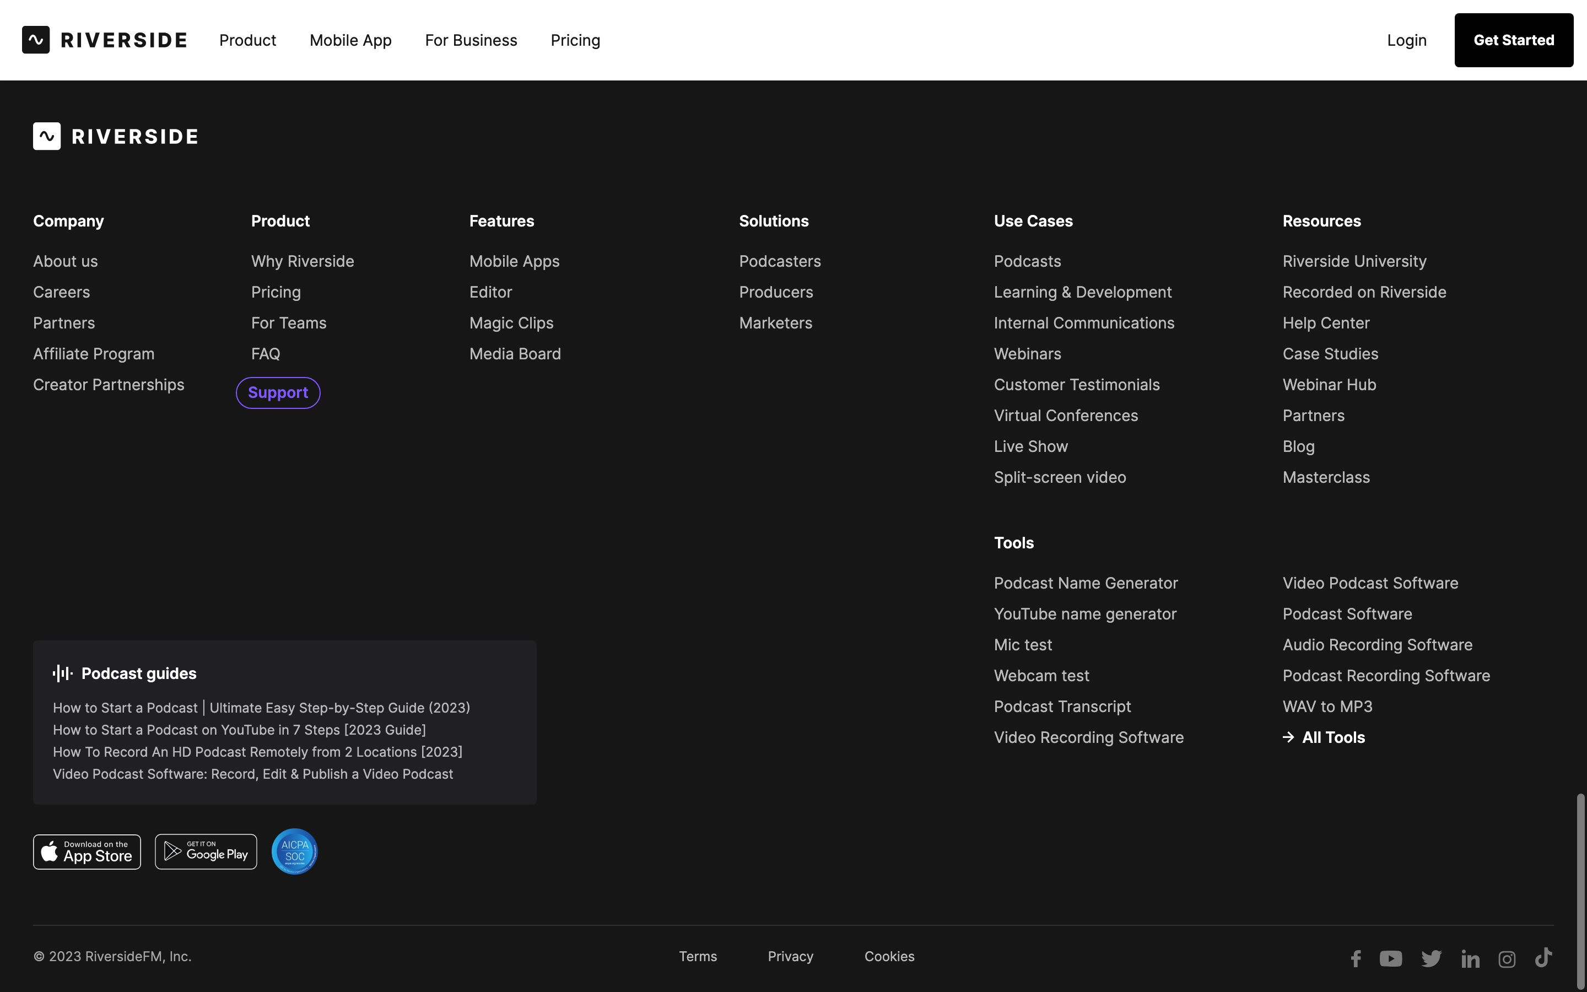Open the Case Studies link
Image resolution: width=1587 pixels, height=992 pixels.
point(1330,354)
